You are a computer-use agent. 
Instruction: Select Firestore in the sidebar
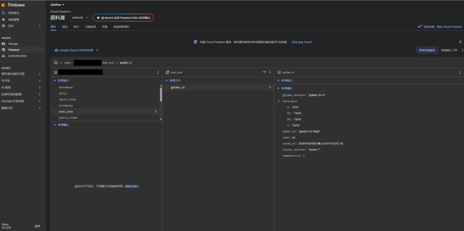14,50
